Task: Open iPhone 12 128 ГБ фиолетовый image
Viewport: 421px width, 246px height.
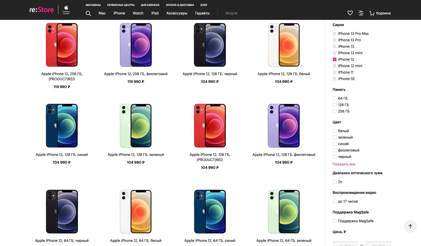Action: 284,126
